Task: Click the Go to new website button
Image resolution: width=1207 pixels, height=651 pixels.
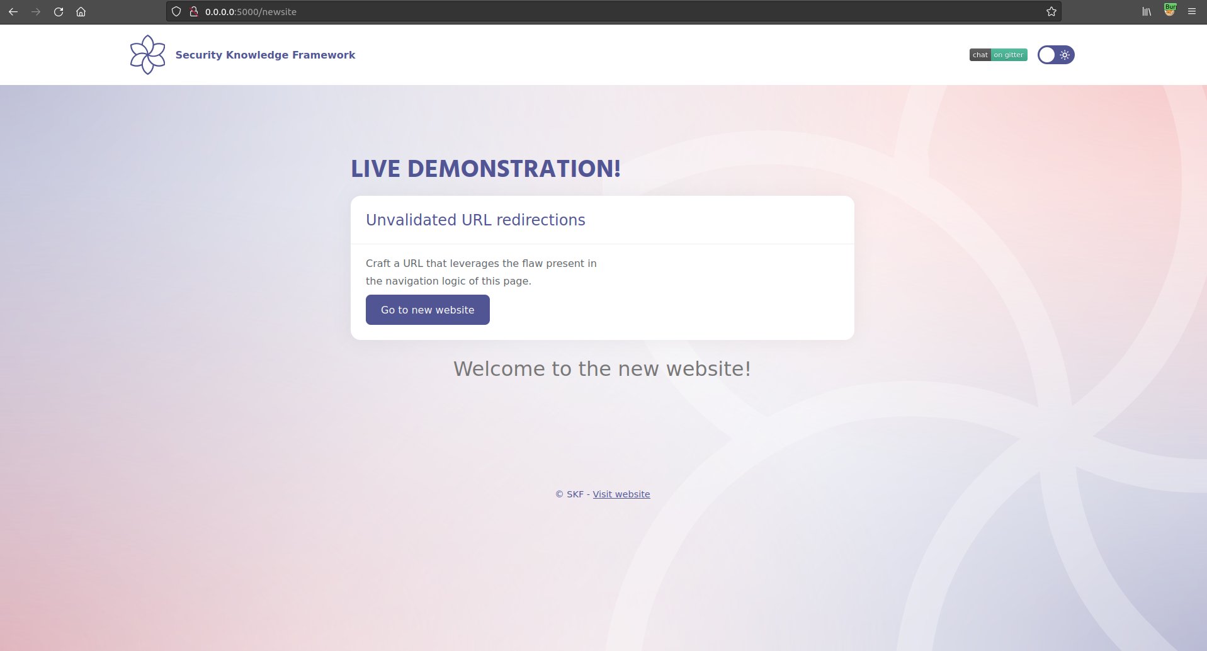Action: pyautogui.click(x=428, y=310)
